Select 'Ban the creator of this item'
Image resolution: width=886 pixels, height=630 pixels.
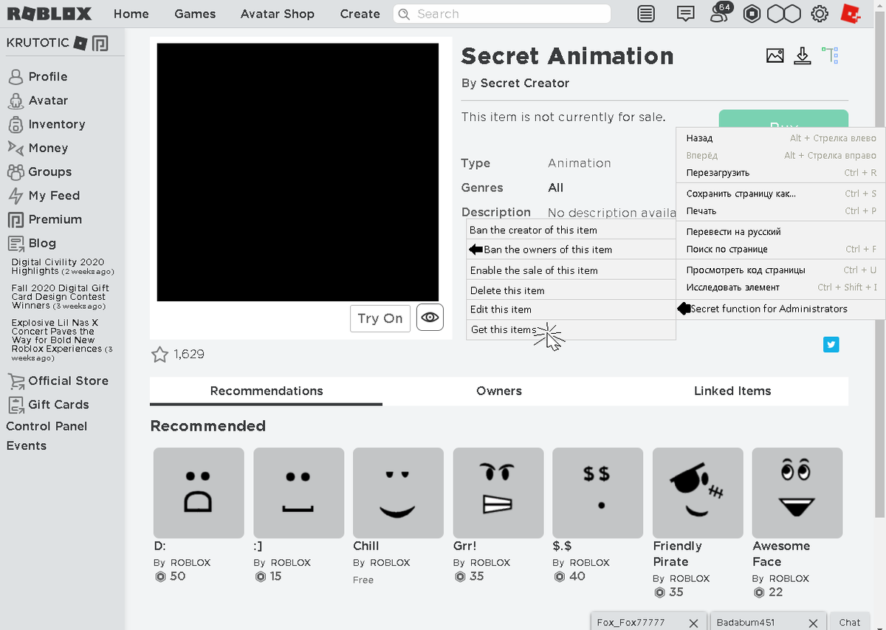(x=571, y=230)
